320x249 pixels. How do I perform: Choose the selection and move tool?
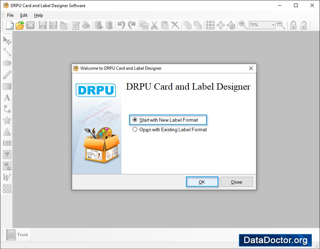[7, 41]
